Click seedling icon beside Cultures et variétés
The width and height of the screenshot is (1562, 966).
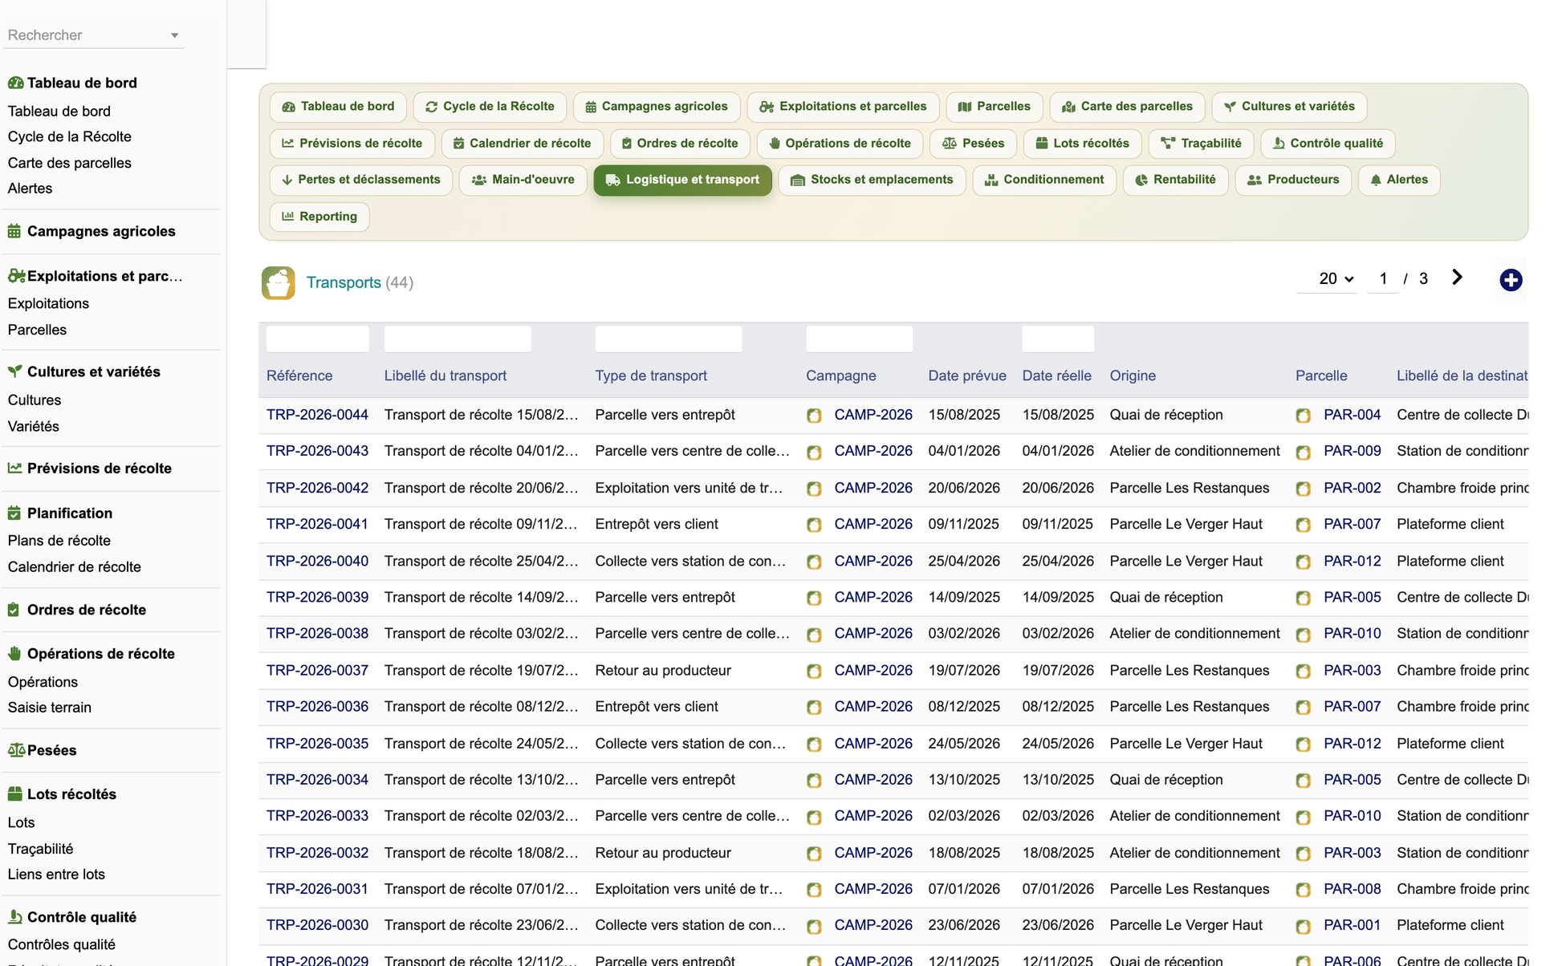click(x=14, y=371)
